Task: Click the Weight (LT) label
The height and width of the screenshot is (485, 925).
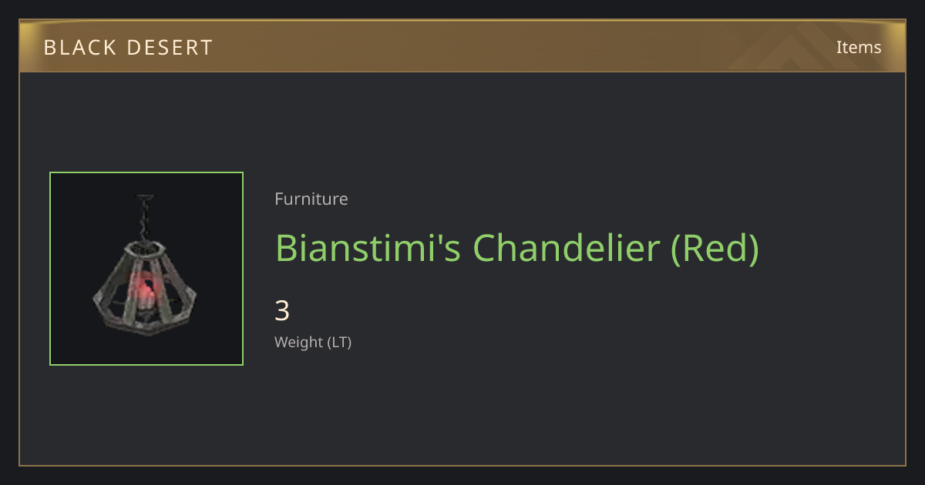Action: pos(313,342)
